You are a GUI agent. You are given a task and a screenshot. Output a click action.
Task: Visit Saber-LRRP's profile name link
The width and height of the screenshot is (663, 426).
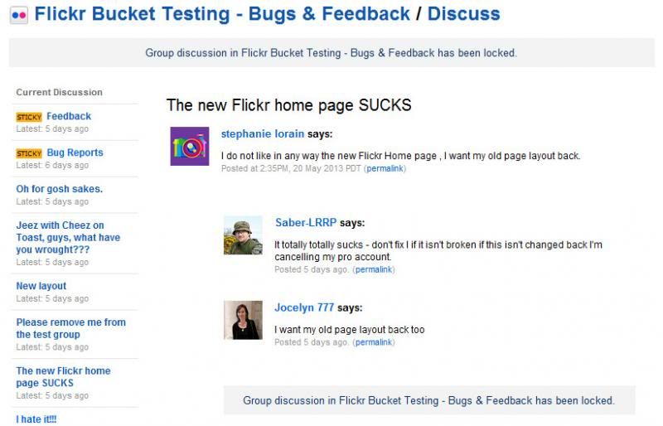pos(306,223)
